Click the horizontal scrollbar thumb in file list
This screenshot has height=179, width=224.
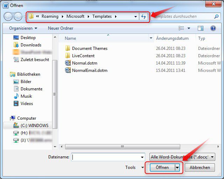click(x=122, y=147)
